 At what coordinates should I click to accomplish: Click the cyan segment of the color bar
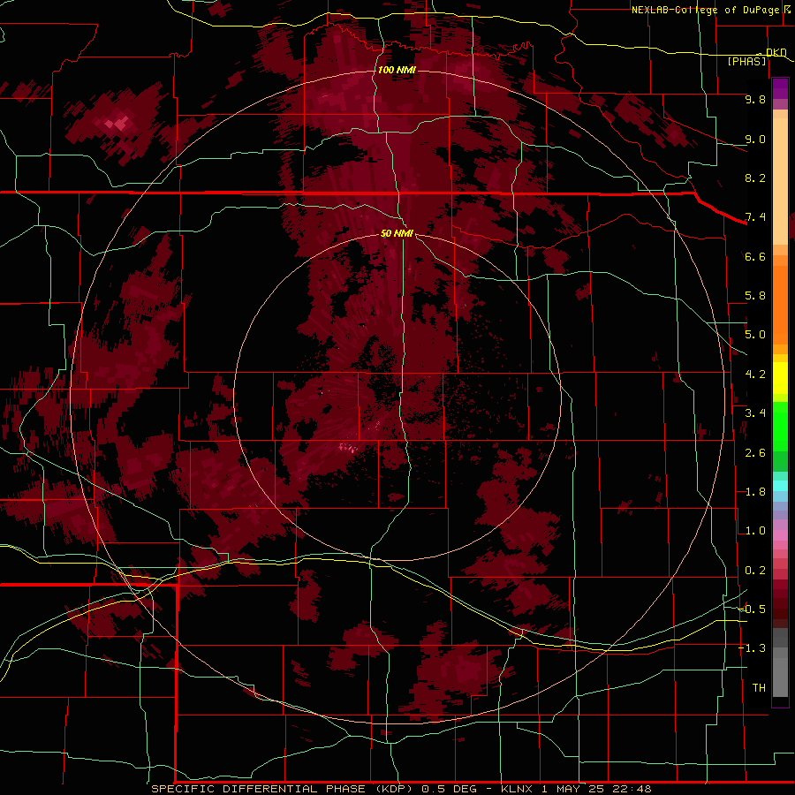780,486
